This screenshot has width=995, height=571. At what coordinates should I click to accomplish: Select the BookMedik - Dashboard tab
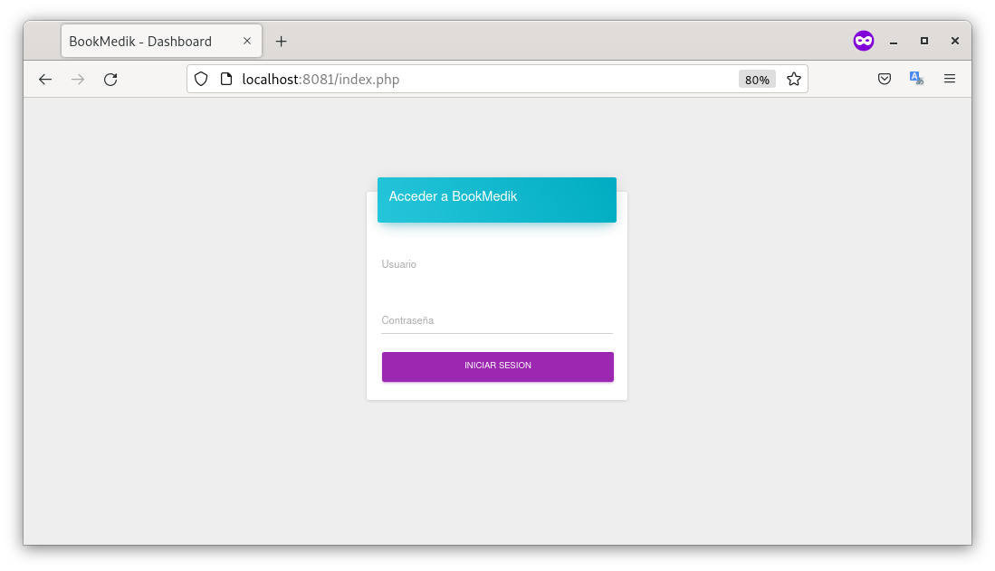pyautogui.click(x=145, y=42)
